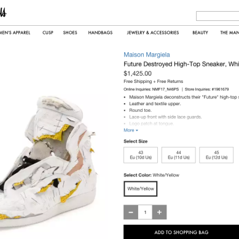Select size 43 Eu (10d Us)
The width and height of the screenshot is (239, 239).
(141, 155)
